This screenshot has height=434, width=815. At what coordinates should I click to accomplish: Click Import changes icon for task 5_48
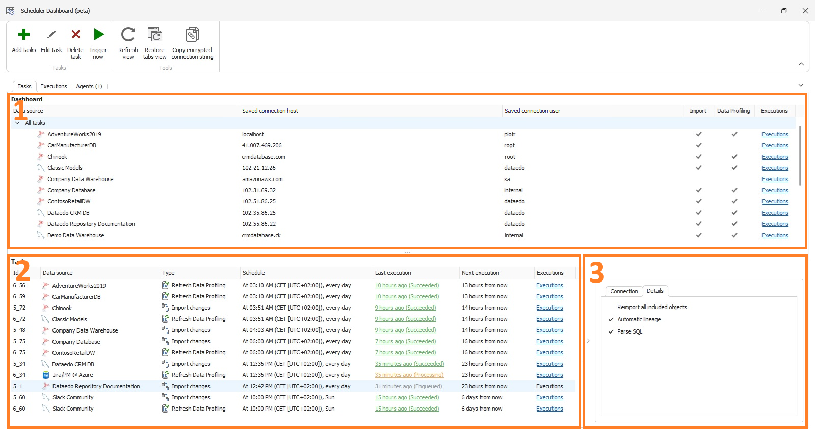(165, 330)
